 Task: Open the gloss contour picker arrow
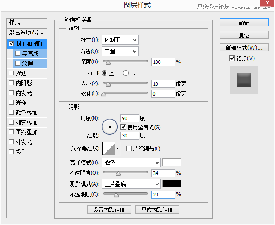118,149
